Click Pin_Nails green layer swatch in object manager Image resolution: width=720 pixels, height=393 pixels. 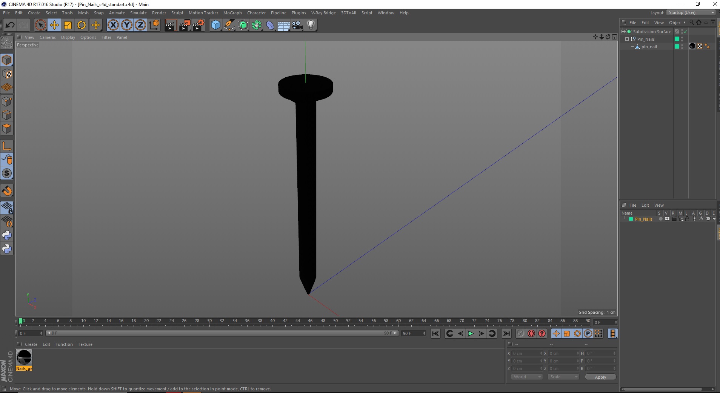677,39
